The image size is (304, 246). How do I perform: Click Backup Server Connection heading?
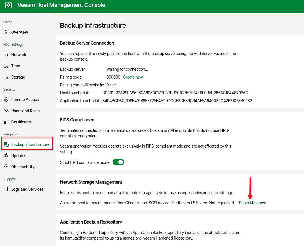coord(87,43)
